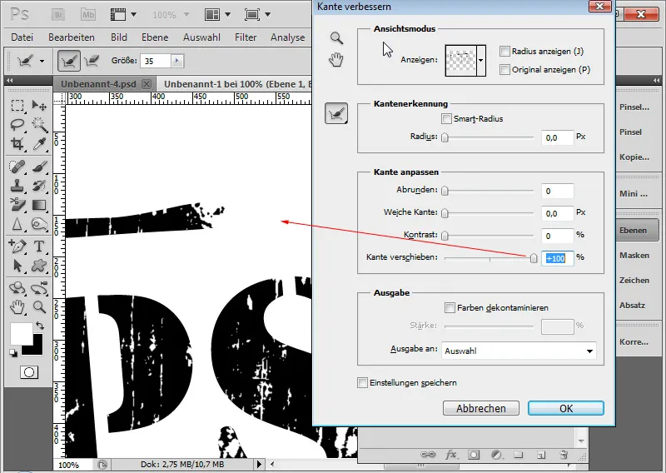Select the Pen tool
The image size is (666, 473).
(17, 246)
